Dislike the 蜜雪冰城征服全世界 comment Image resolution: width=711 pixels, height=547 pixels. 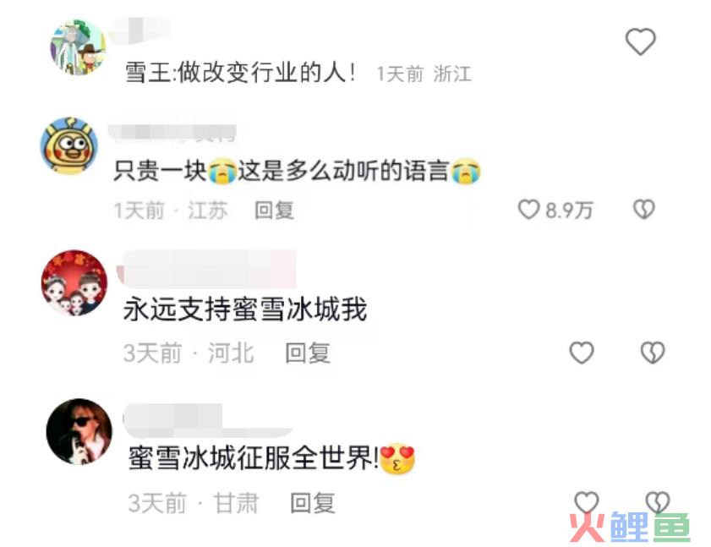coord(658,502)
